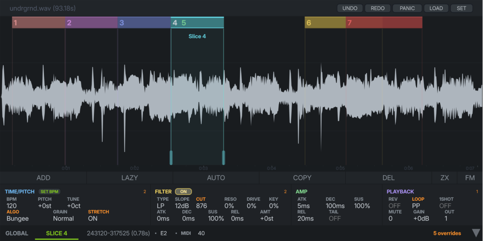Click the ZX zero-crossing button
This screenshot has height=241, width=483.
pos(444,178)
